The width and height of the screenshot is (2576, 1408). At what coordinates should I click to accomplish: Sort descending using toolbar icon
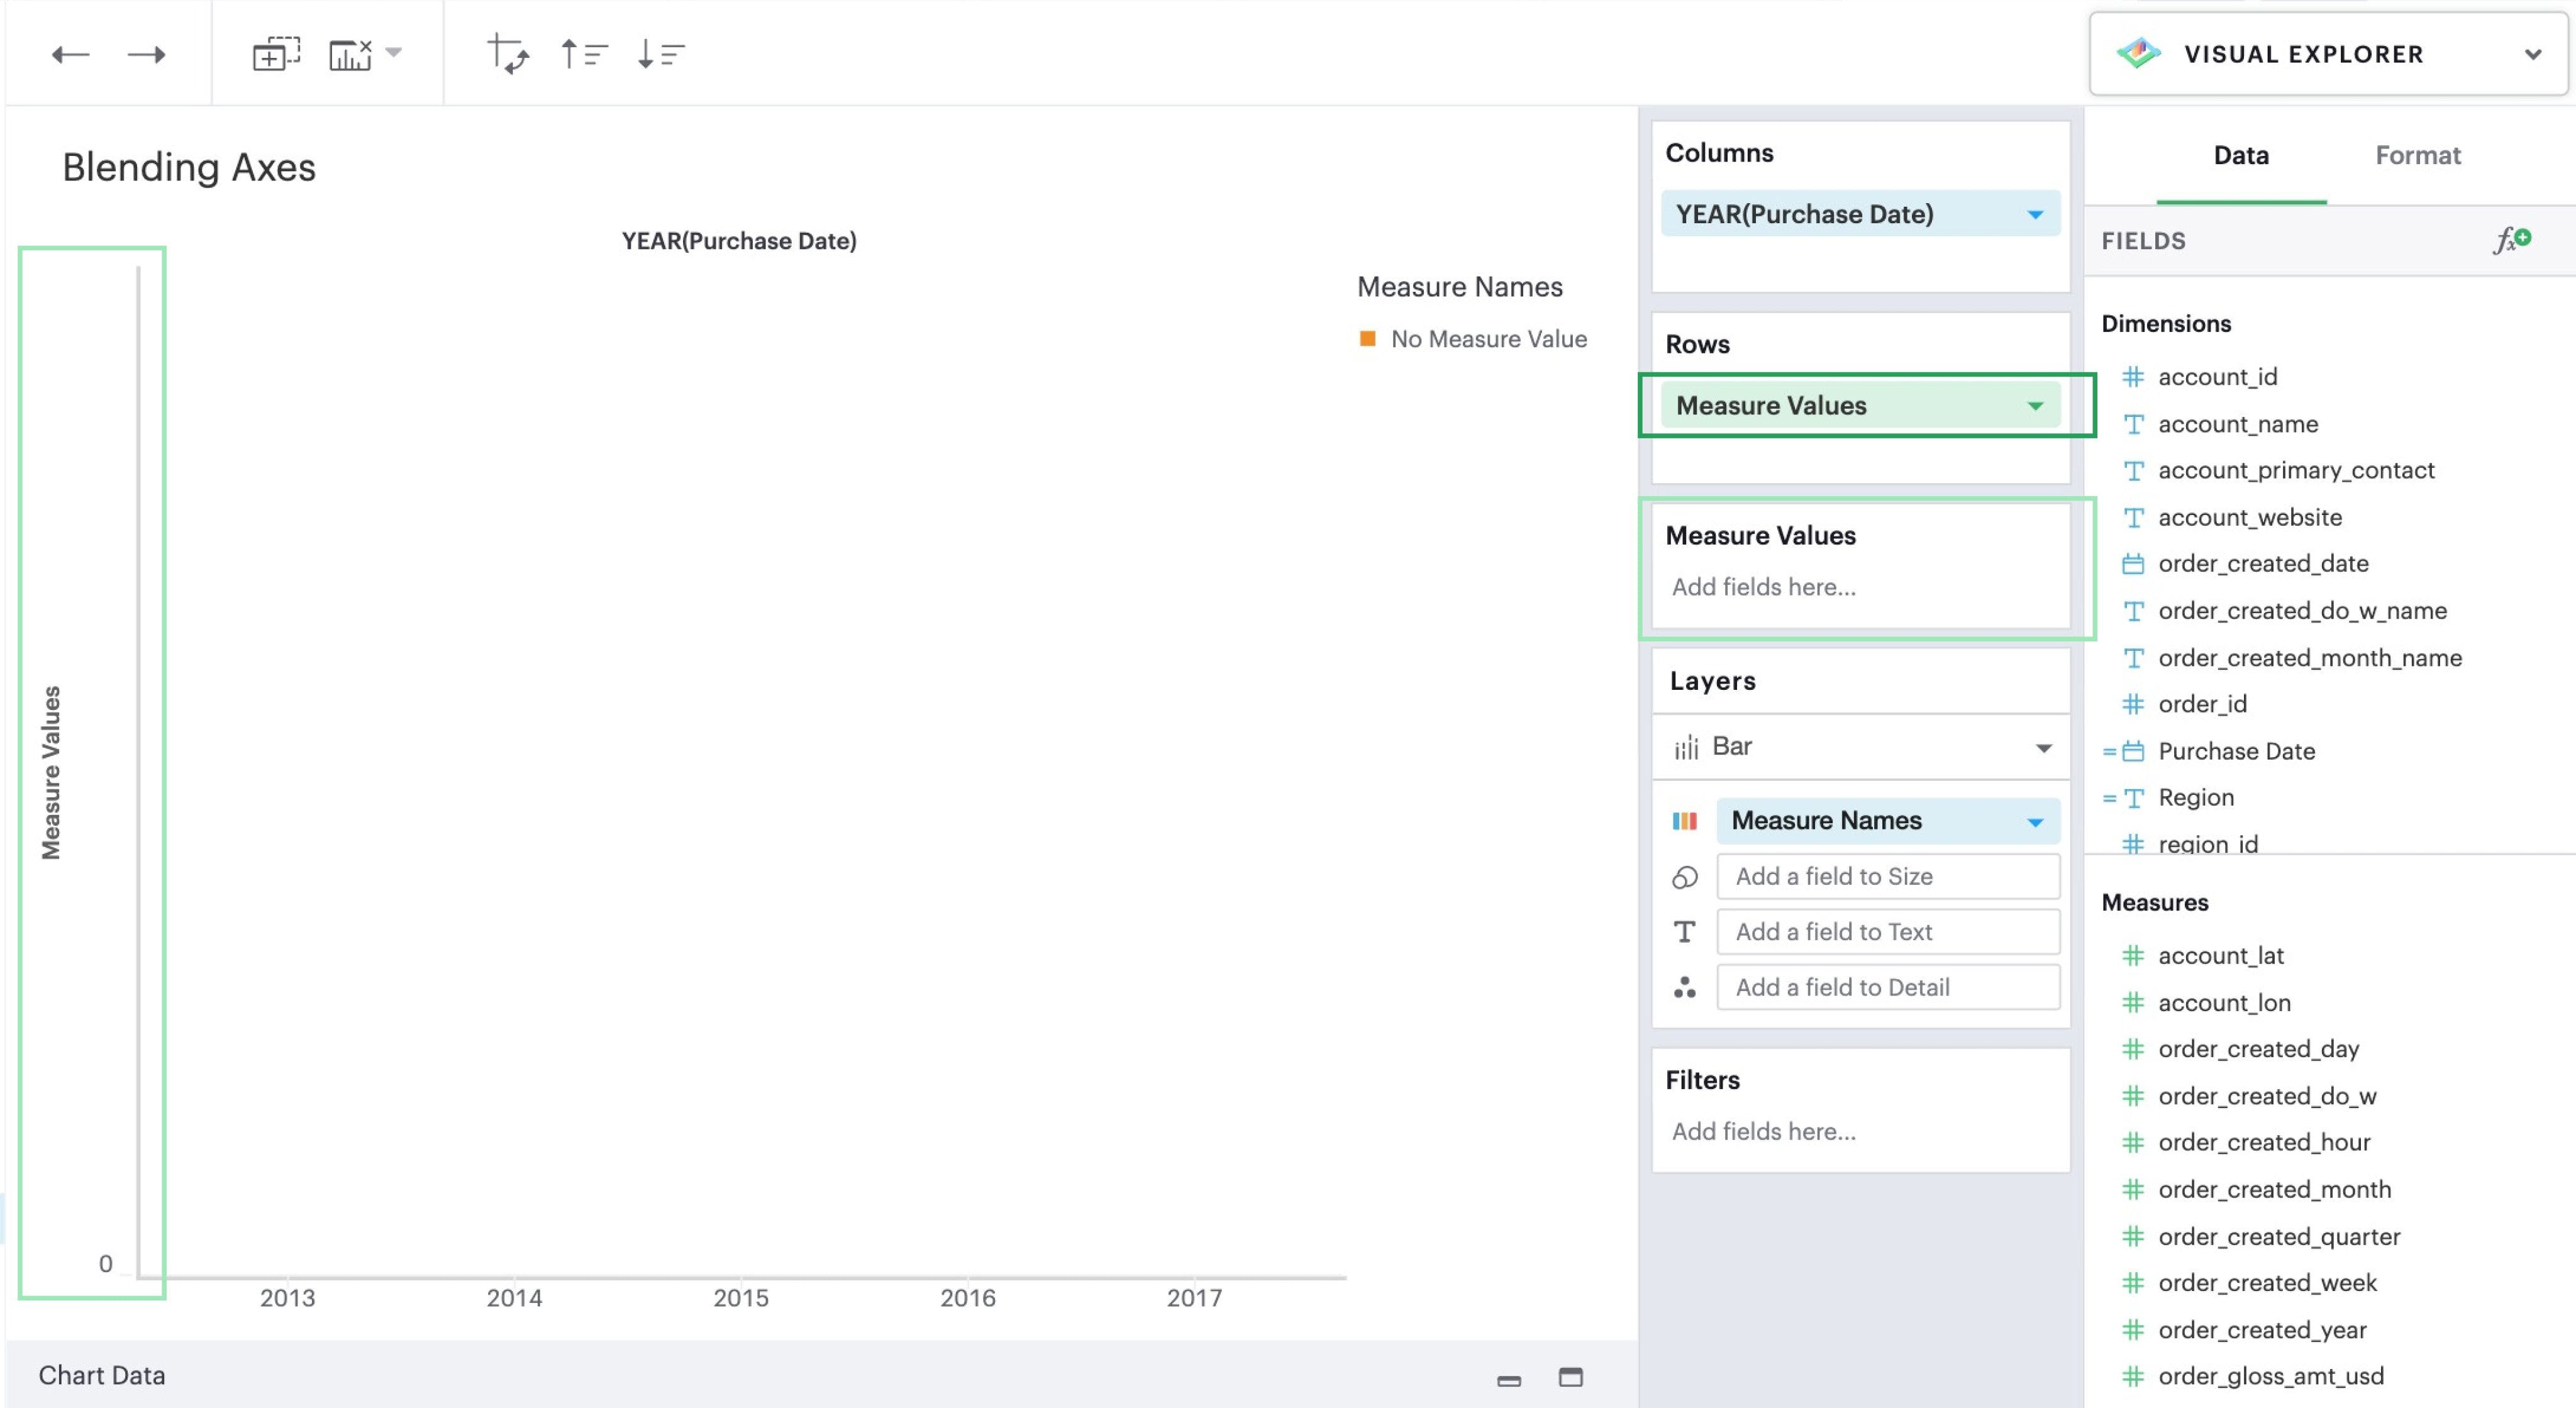pyautogui.click(x=660, y=54)
